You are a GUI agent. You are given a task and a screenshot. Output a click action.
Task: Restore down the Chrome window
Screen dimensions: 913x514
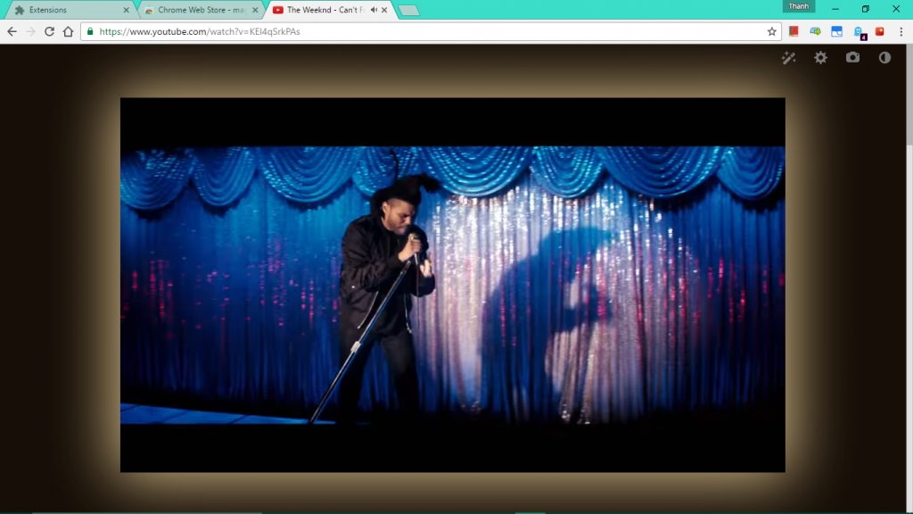click(x=866, y=9)
